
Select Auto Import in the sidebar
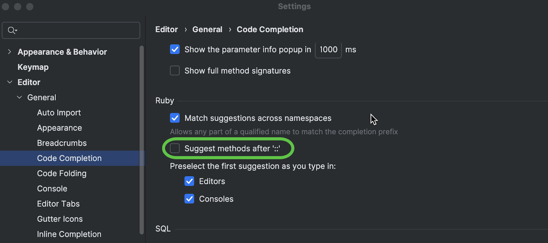click(59, 113)
